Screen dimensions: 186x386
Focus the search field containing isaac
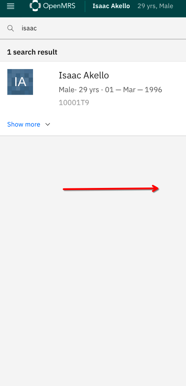point(98,28)
